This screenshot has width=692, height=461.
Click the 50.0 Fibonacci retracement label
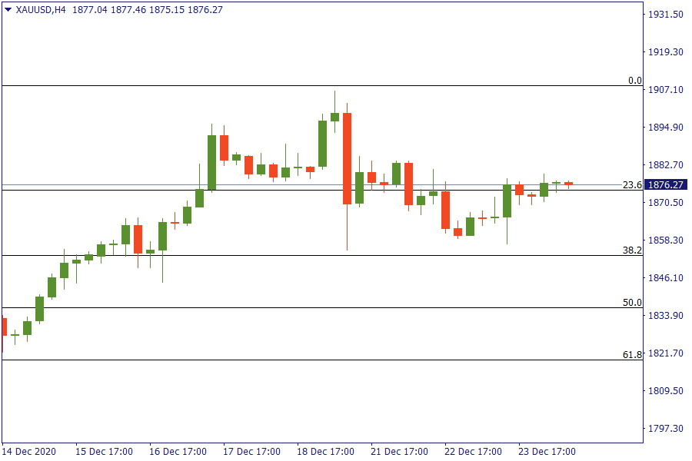point(631,302)
